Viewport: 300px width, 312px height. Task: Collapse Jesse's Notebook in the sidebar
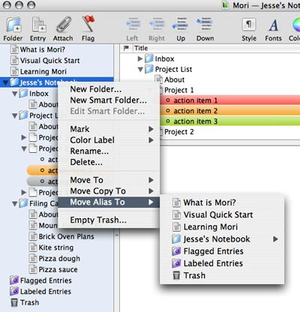point(5,82)
